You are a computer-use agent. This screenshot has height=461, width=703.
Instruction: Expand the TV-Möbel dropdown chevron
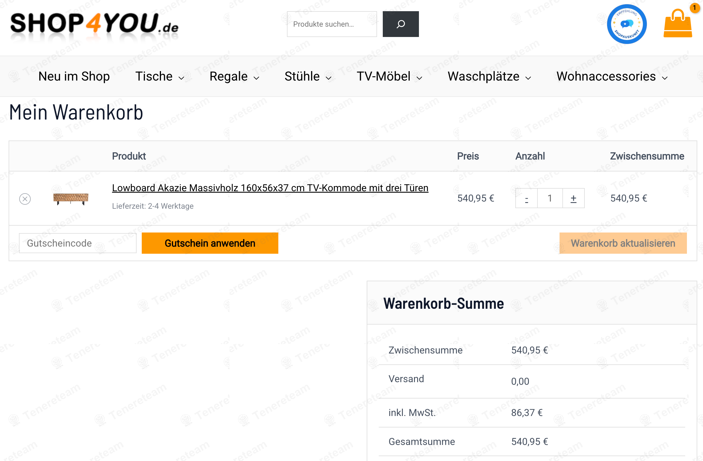pos(420,78)
